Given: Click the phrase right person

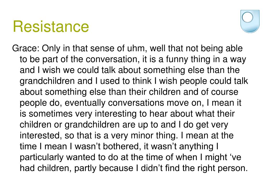Looking at the screenshot, I should click(223, 168).
